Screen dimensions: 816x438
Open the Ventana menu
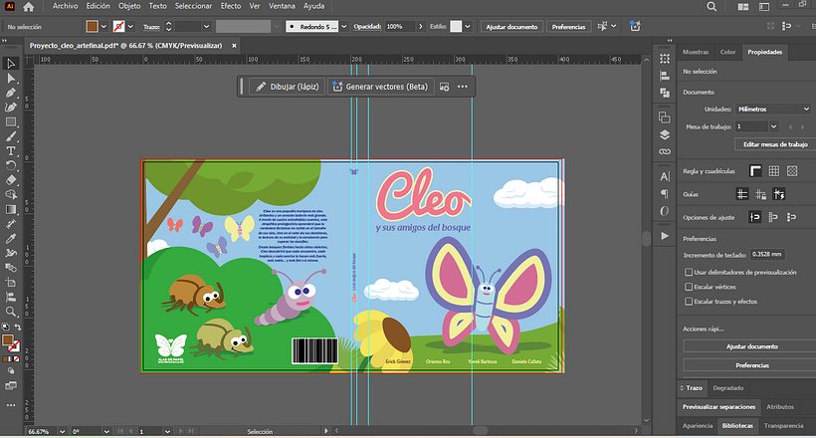coord(282,6)
